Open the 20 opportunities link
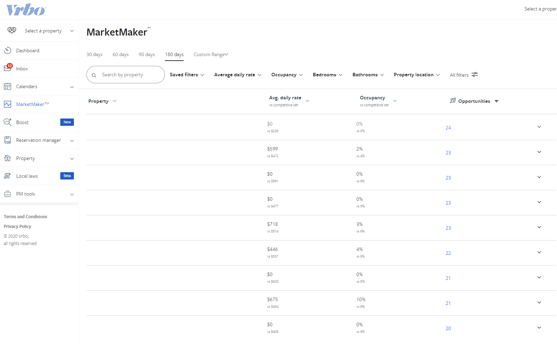Image resolution: width=557 pixels, height=344 pixels. 448,328
